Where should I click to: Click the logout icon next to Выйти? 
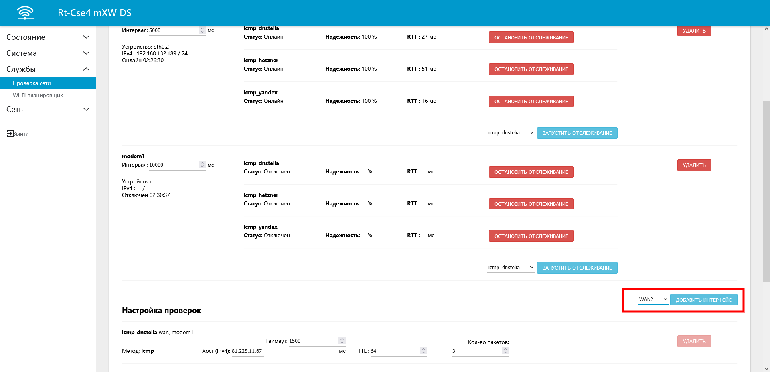(10, 134)
